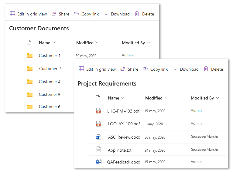
Task: Open the Customer 6 folder name
Action: (x=50, y=107)
